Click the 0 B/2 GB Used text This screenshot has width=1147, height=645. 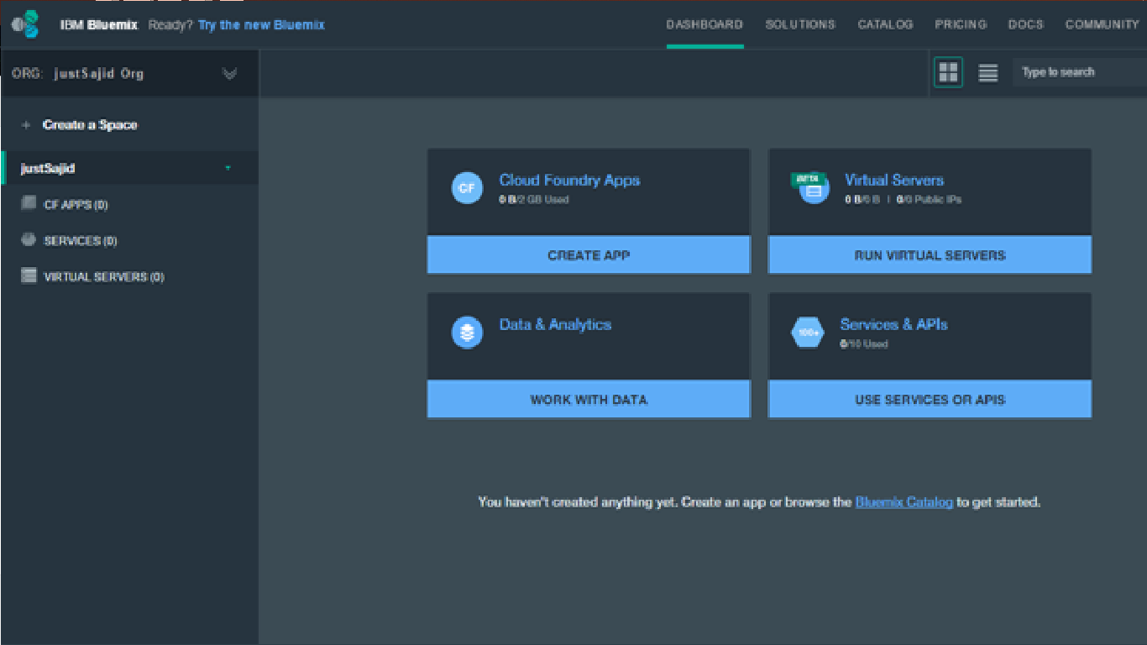tap(534, 200)
